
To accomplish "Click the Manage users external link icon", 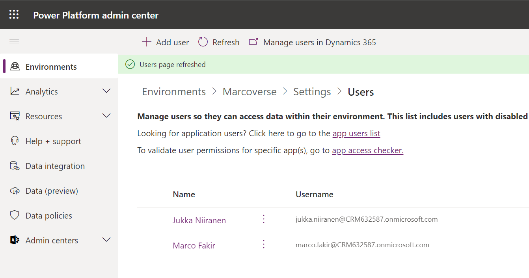I will point(253,42).
